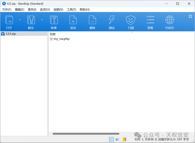Image resolution: width=195 pixels, height=143 pixels.
Task: Switch to details list view in the status bar
Action: (x=111, y=140)
